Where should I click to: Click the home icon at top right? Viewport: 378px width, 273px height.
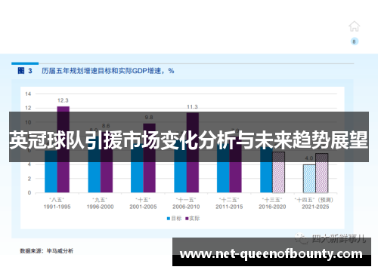354,26
